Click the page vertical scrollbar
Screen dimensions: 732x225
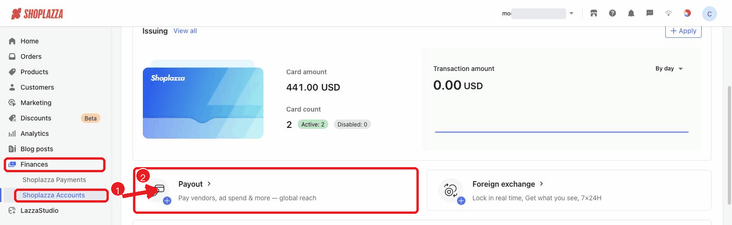pyautogui.click(x=729, y=145)
